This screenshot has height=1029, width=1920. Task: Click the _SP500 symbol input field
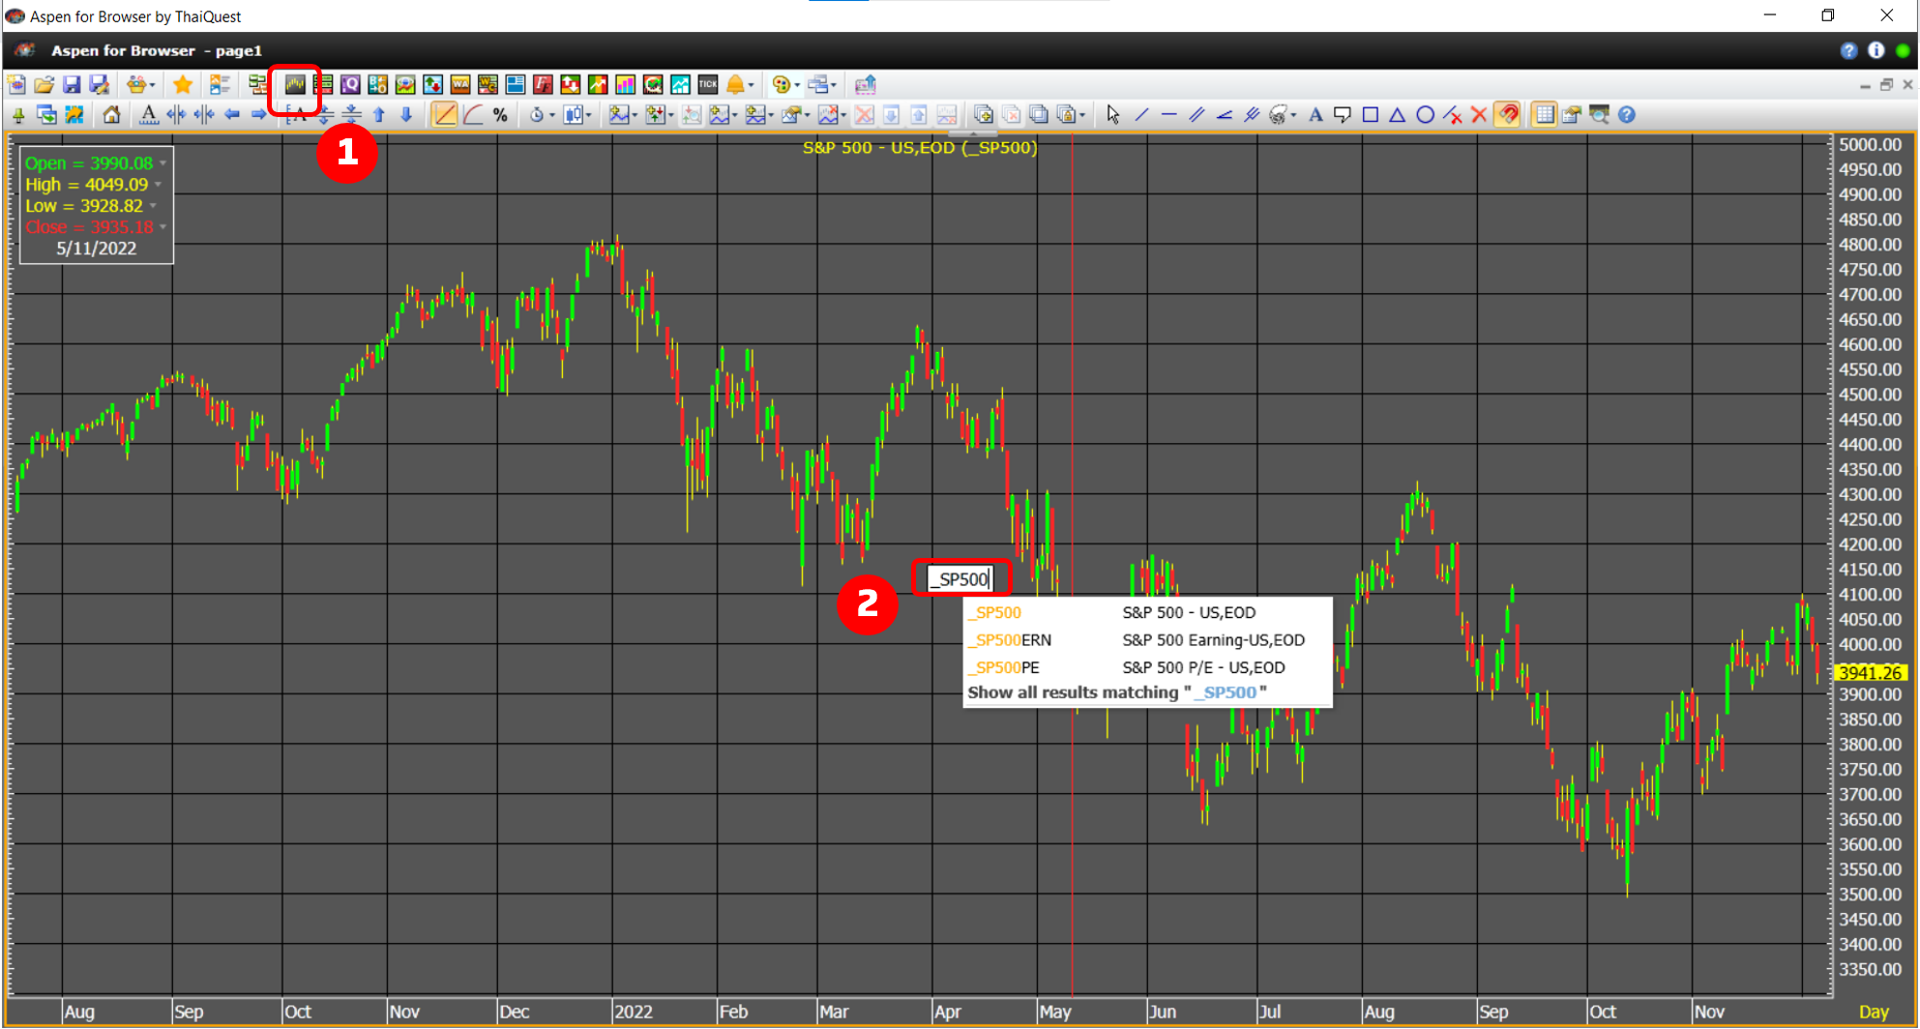pyautogui.click(x=960, y=579)
